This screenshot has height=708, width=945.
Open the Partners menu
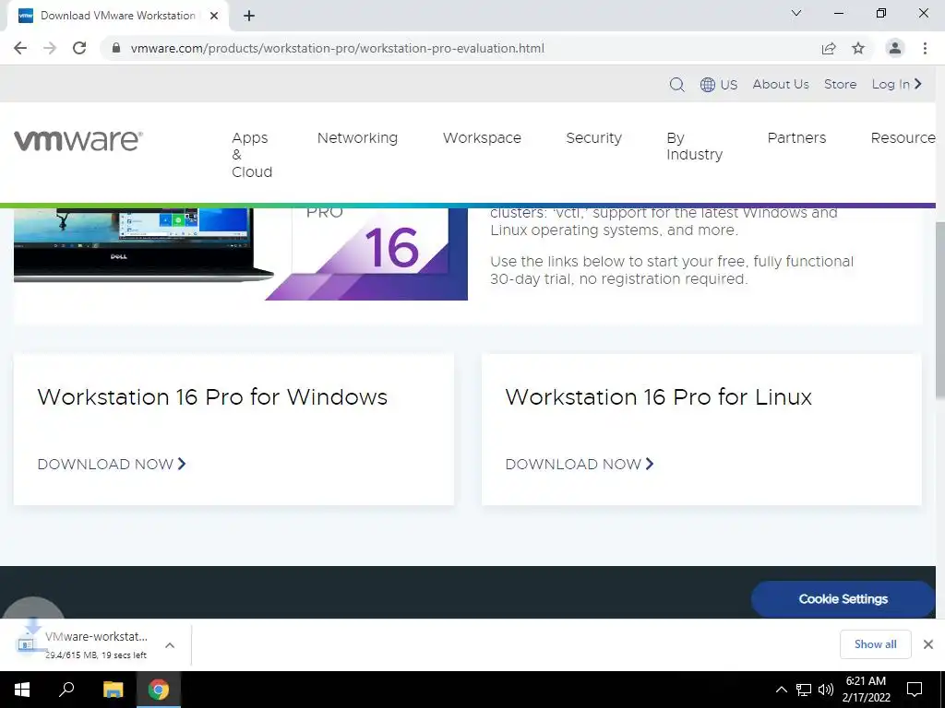796,138
